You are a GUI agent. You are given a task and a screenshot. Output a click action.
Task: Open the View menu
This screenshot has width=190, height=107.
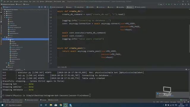pyautogui.click(x=11, y=1)
